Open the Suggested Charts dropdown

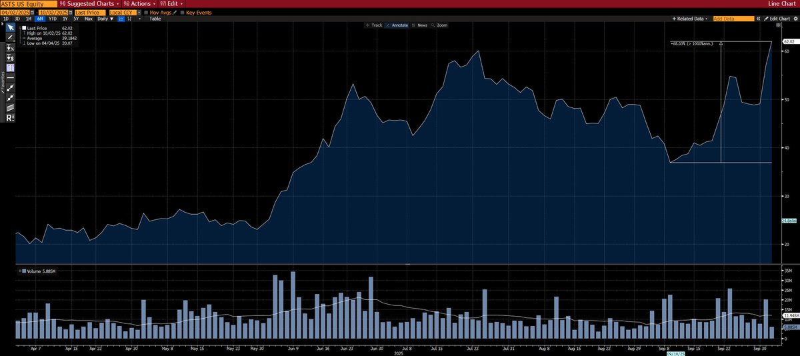tap(88, 4)
